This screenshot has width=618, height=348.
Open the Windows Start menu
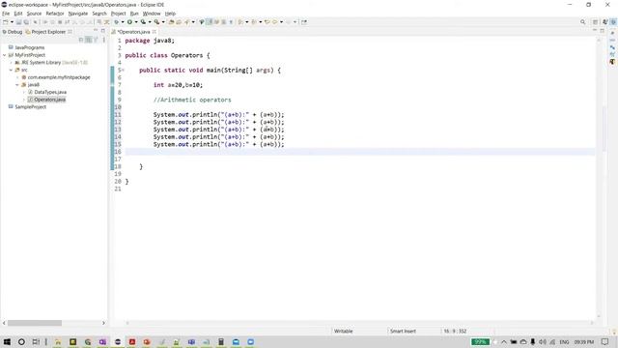click(x=7, y=341)
